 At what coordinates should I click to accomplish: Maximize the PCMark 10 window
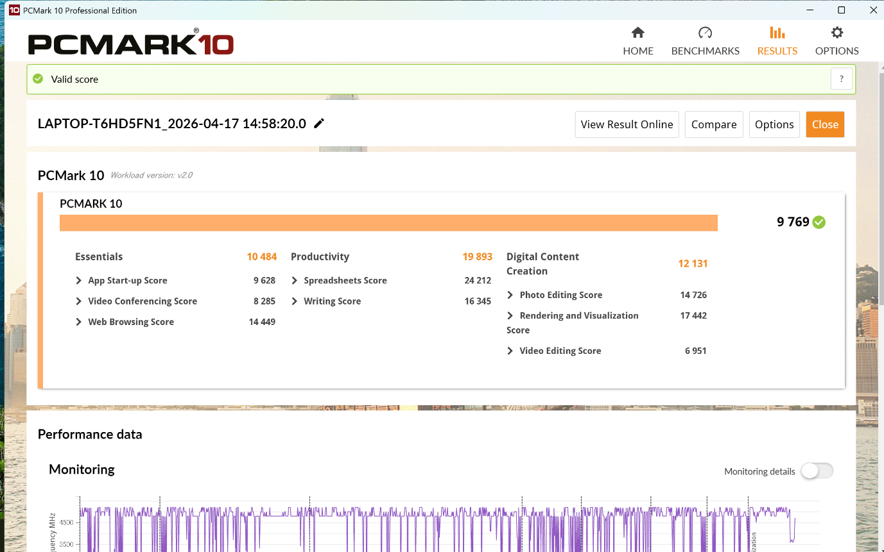tap(841, 10)
